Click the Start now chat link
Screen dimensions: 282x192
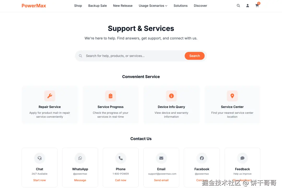40,180
